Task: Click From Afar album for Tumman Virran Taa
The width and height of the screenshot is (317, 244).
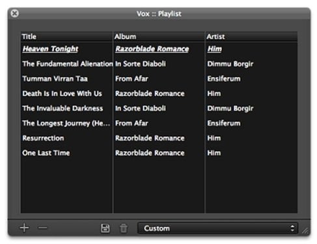Action: [131, 79]
